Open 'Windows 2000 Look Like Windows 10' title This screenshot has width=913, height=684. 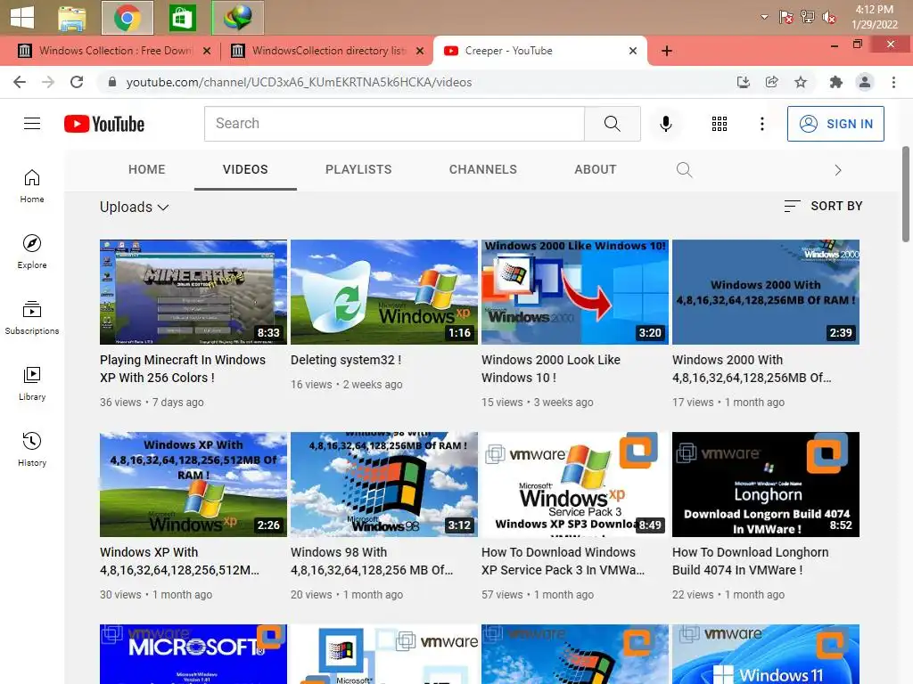tap(550, 369)
